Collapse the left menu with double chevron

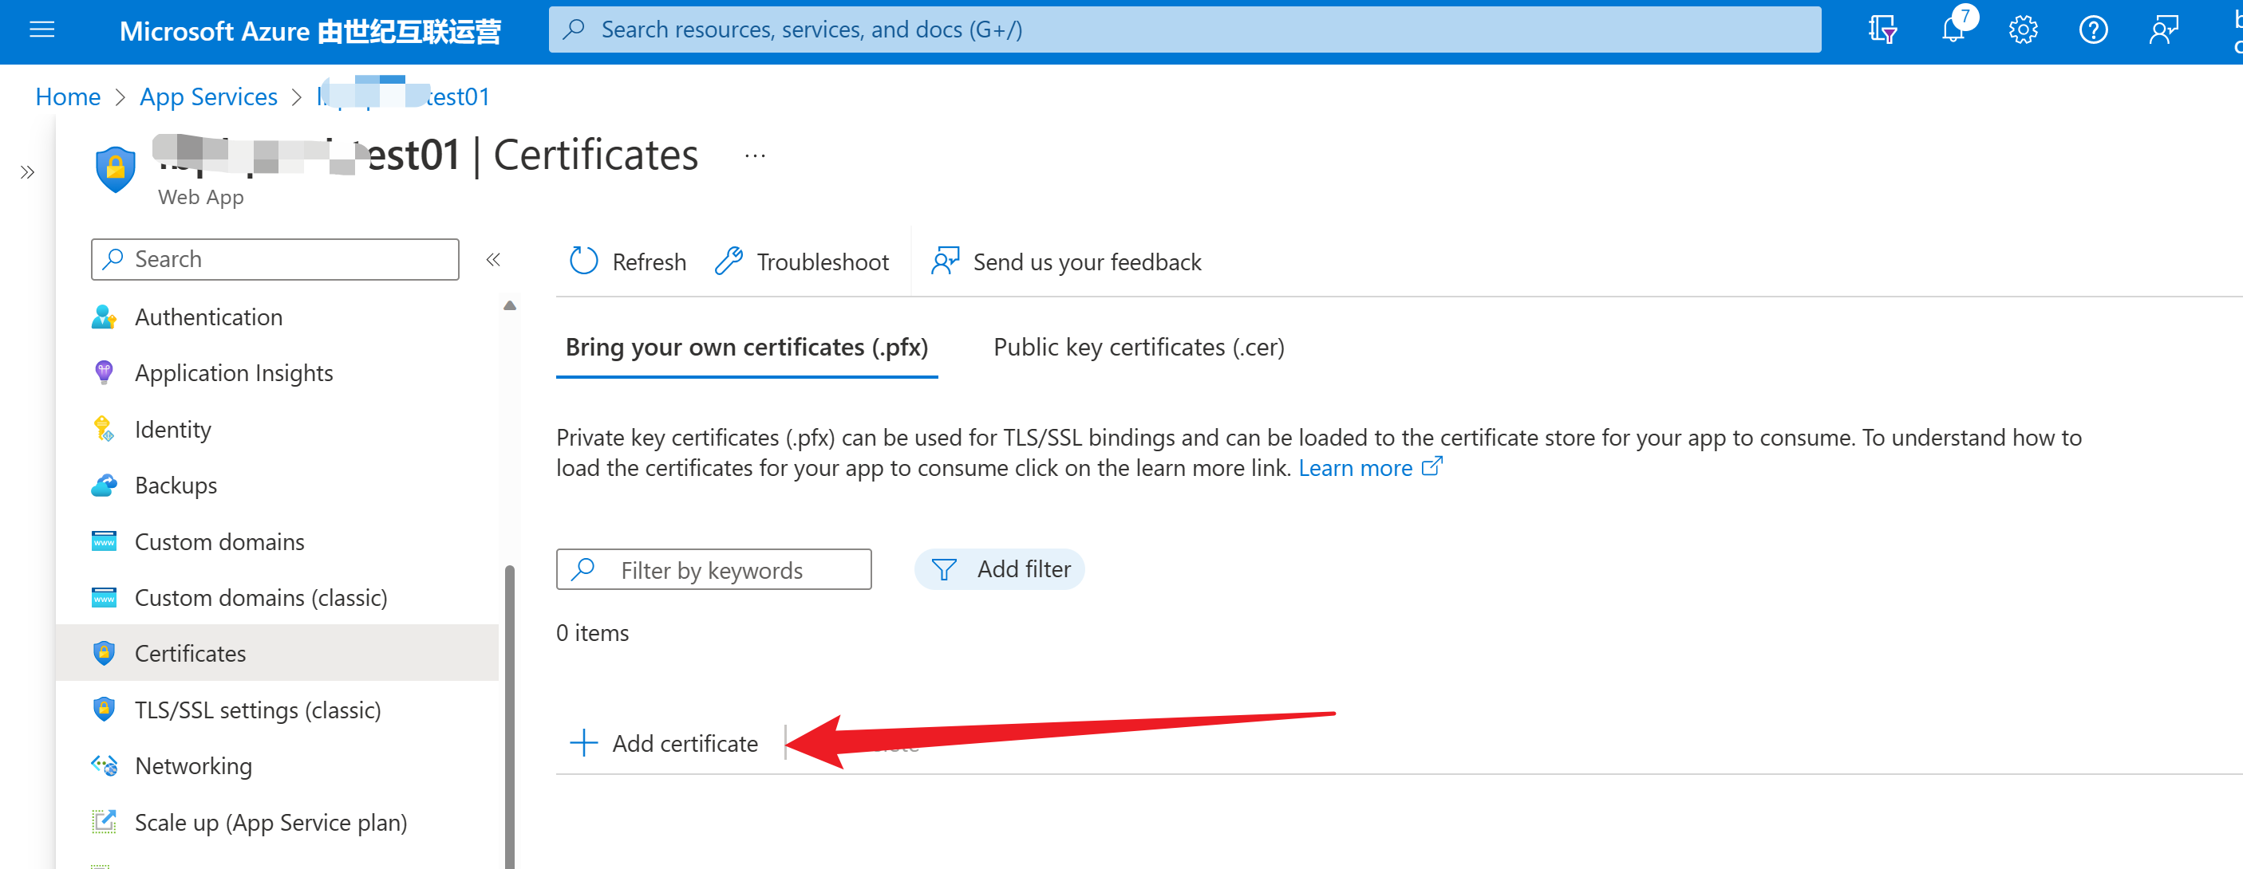[x=493, y=259]
